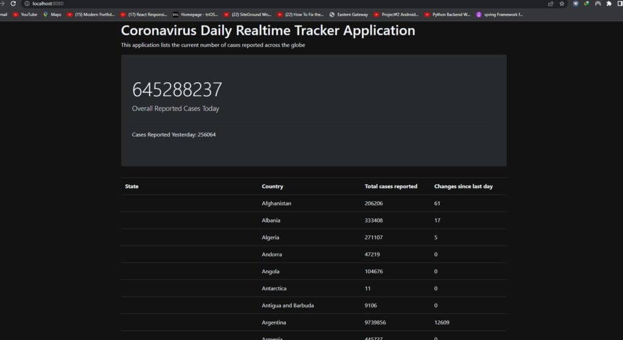
Task: Click the Total cases reported column header
Action: [391, 186]
